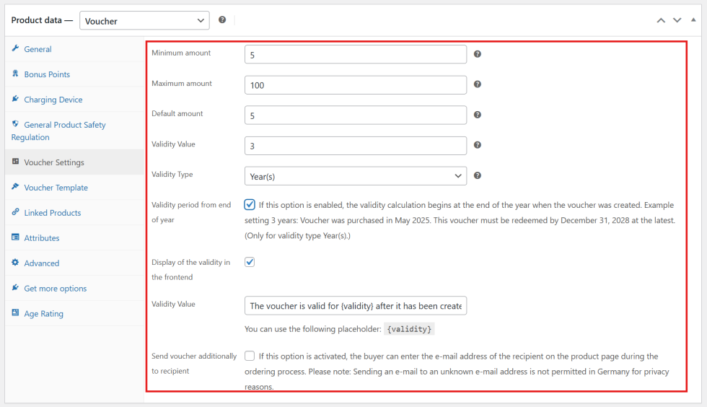Viewport: 707px width, 407px height.
Task: Disable validity period from end of year
Action: pyautogui.click(x=250, y=204)
